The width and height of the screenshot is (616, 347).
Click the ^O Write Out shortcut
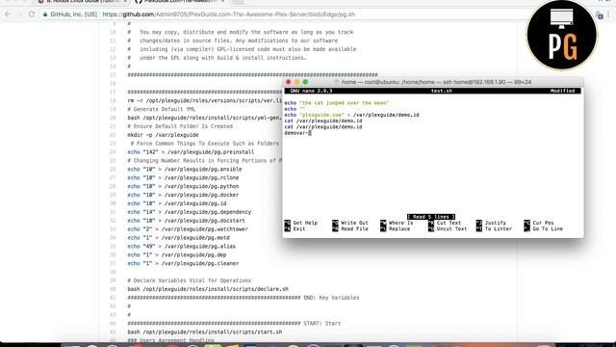pyautogui.click(x=350, y=223)
